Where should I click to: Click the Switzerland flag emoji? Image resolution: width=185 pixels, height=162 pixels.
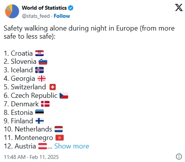[x=53, y=87]
